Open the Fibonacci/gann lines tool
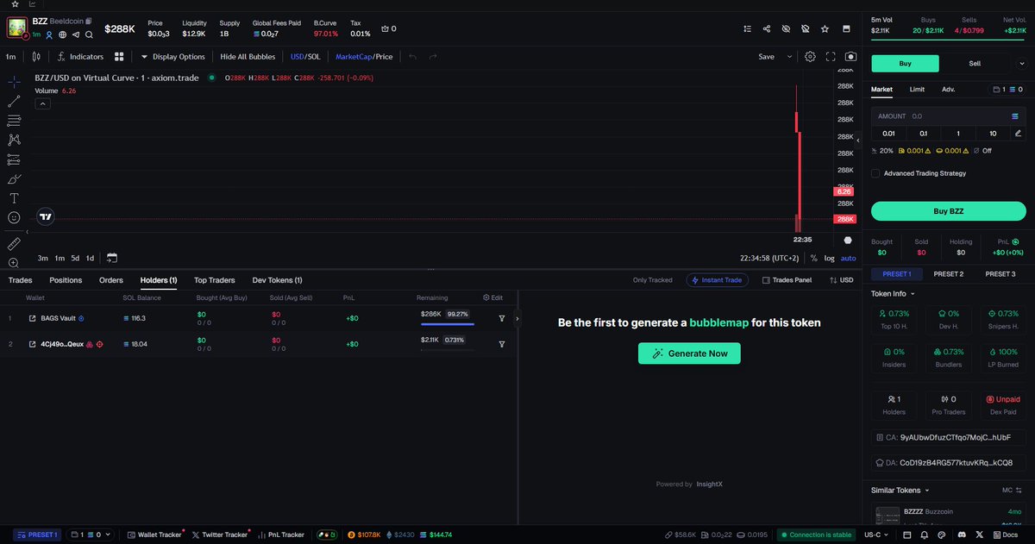Screen dimensions: 1035x544 point(14,121)
